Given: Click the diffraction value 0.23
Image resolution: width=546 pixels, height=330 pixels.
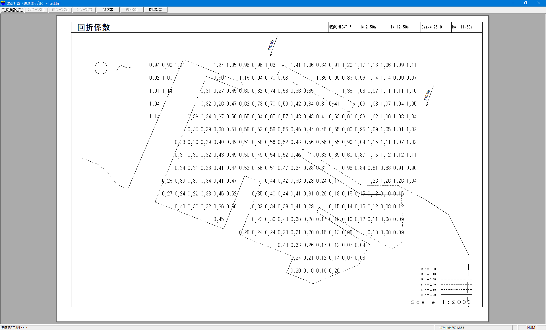Looking at the screenshot, I should point(309,181).
